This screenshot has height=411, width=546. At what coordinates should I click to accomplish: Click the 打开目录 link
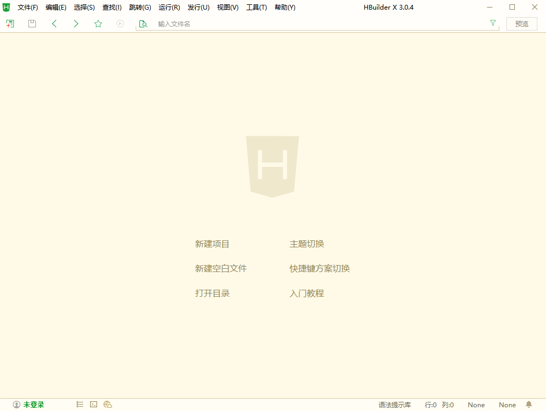[x=212, y=293]
